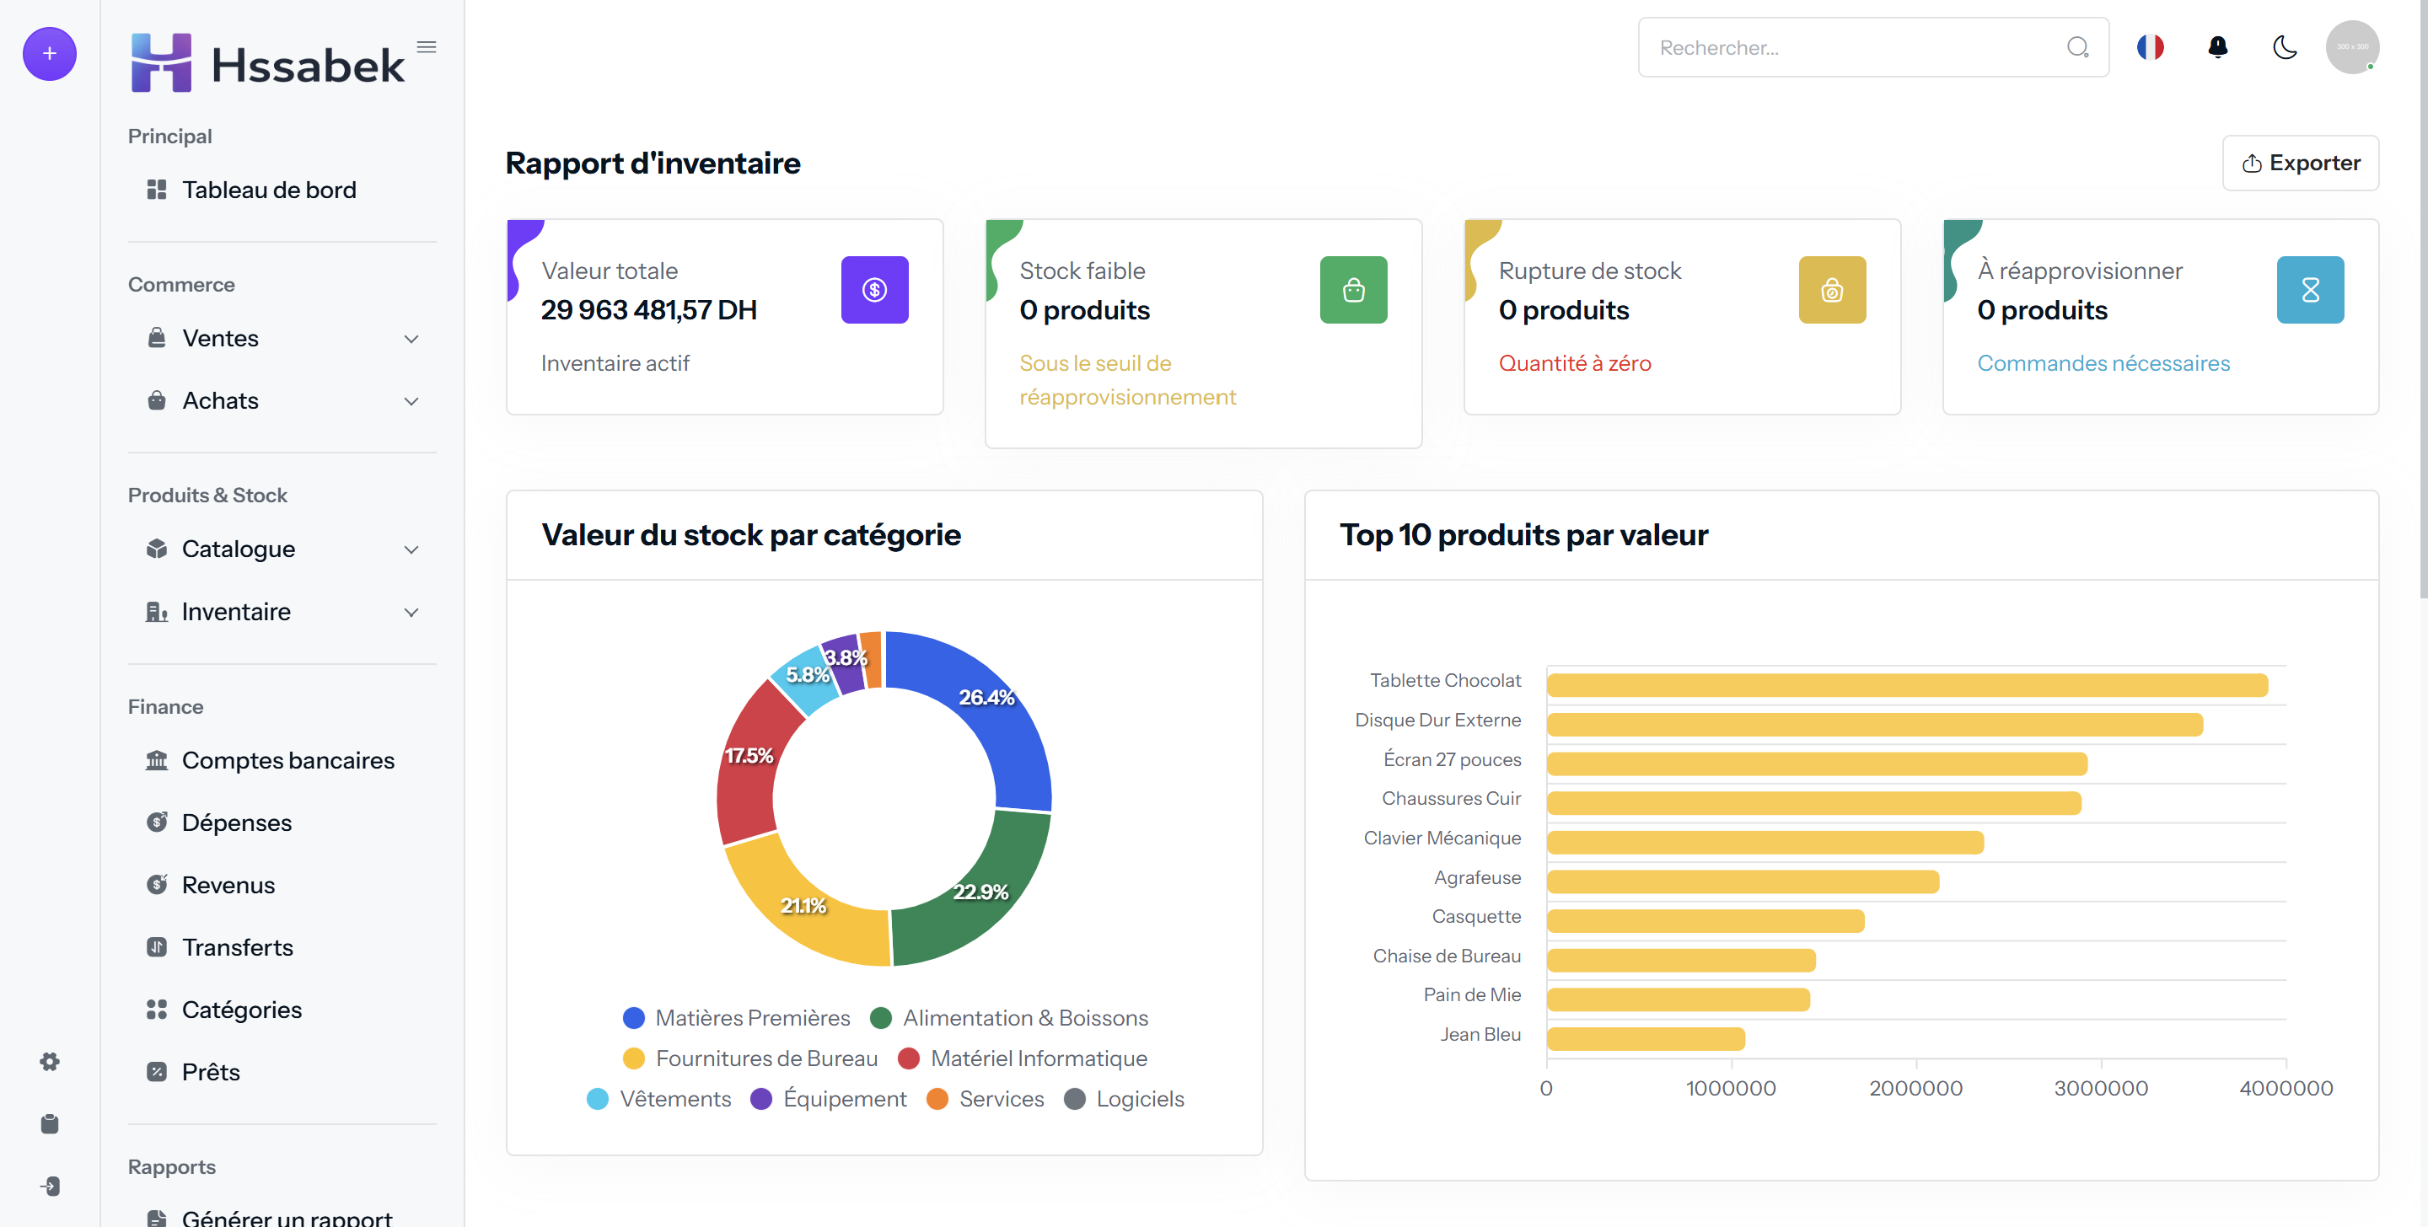This screenshot has width=2428, height=1227.
Task: Click the Disque Dur Externe bar
Action: (1875, 724)
